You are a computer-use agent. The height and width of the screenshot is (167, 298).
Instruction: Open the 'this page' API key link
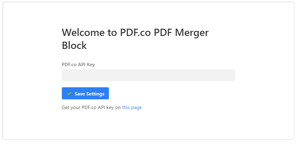point(132,108)
